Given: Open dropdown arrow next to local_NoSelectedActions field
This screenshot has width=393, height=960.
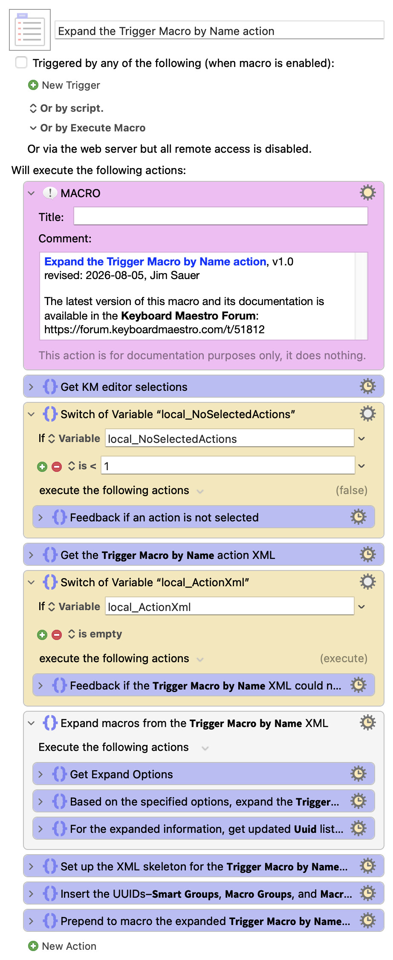Looking at the screenshot, I should tap(361, 439).
